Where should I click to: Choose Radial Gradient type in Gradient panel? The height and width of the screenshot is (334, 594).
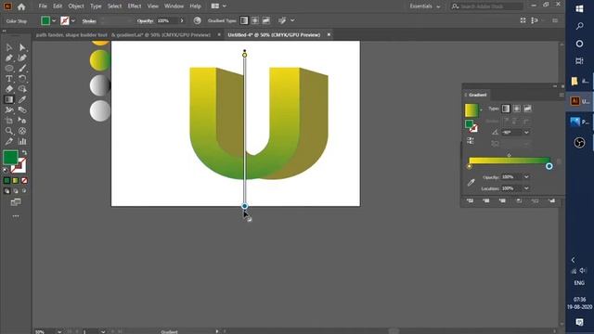pyautogui.click(x=517, y=109)
